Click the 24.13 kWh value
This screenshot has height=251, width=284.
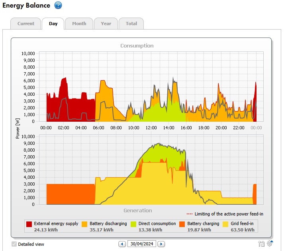(46, 230)
